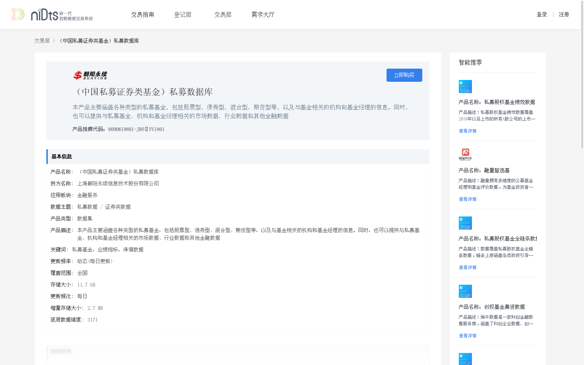Click the 基本信息 section header
This screenshot has height=365, width=584.
[238, 157]
